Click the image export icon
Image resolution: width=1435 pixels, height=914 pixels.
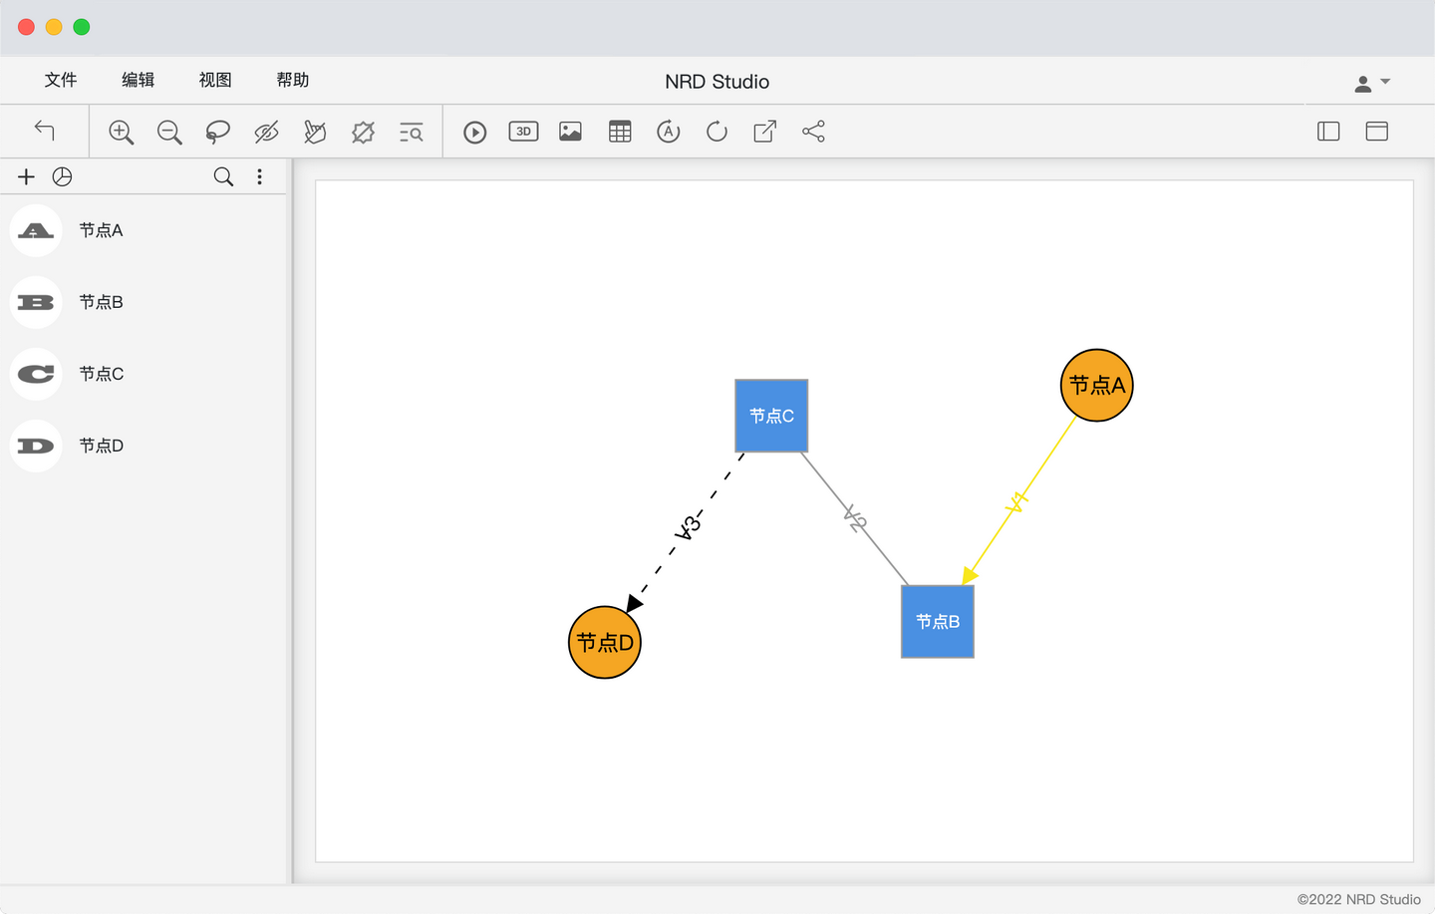[x=571, y=131]
